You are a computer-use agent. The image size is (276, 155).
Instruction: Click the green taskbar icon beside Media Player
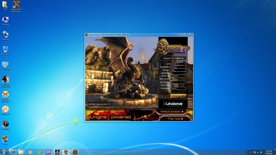(x=39, y=152)
